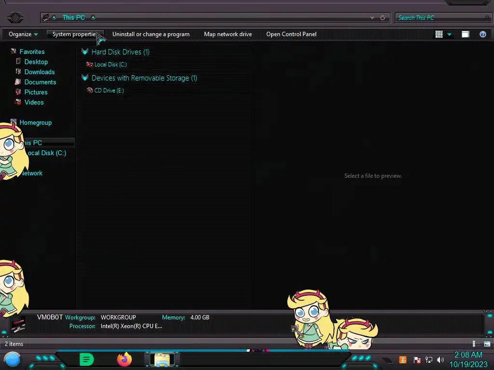Click the Downloads icon in sidebar
The width and height of the screenshot is (494, 370).
18,71
